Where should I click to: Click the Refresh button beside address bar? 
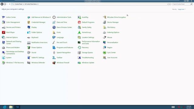click(x=170, y=4)
